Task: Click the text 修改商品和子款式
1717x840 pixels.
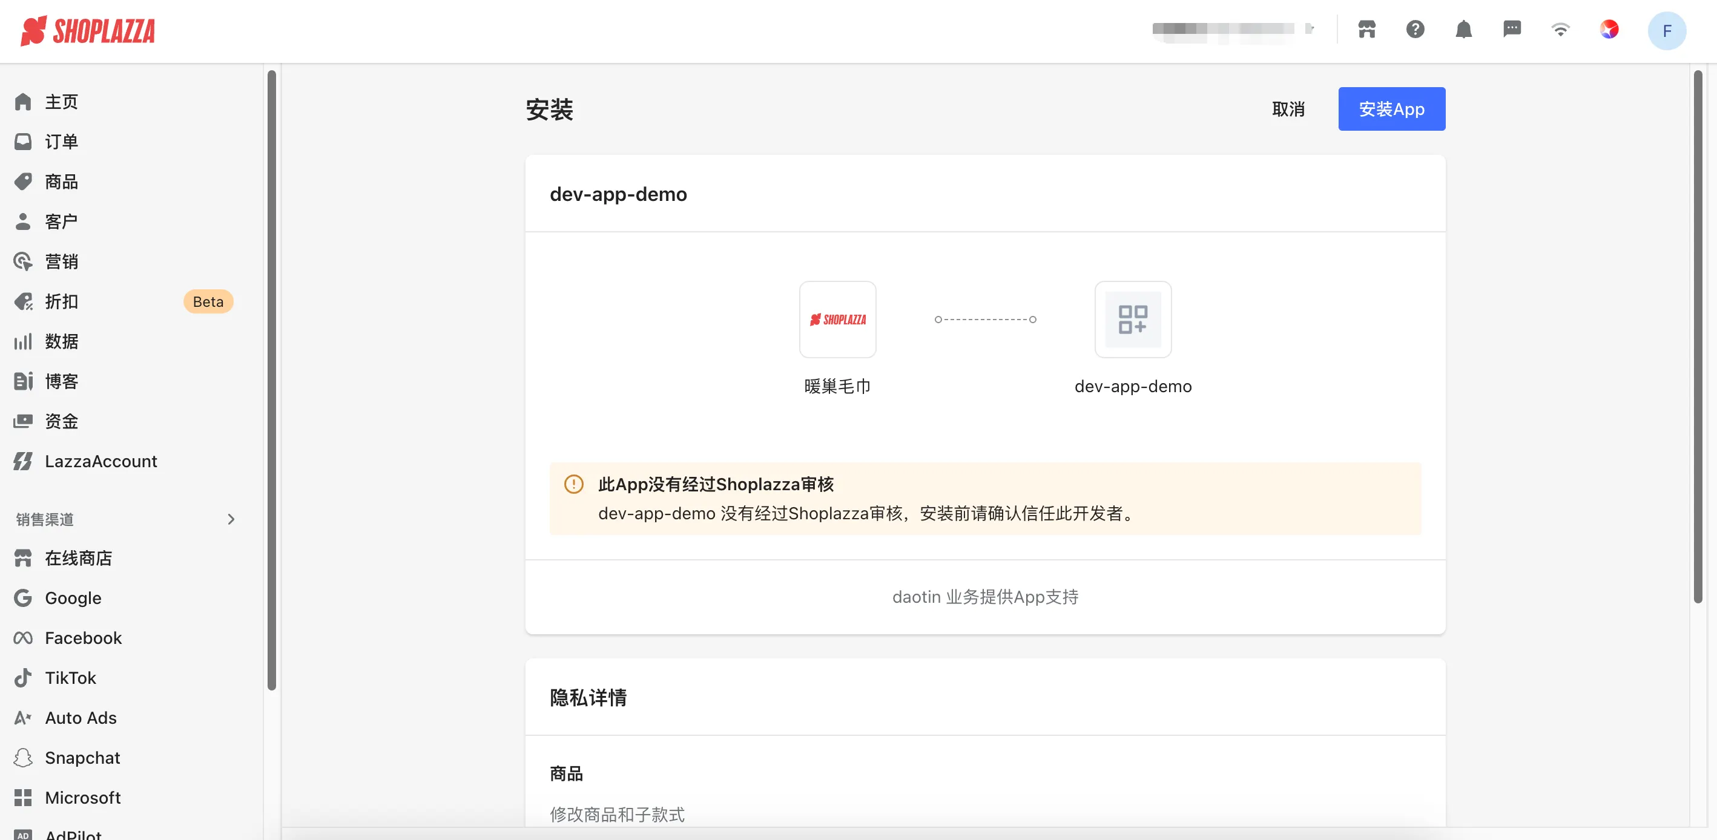Action: (616, 814)
